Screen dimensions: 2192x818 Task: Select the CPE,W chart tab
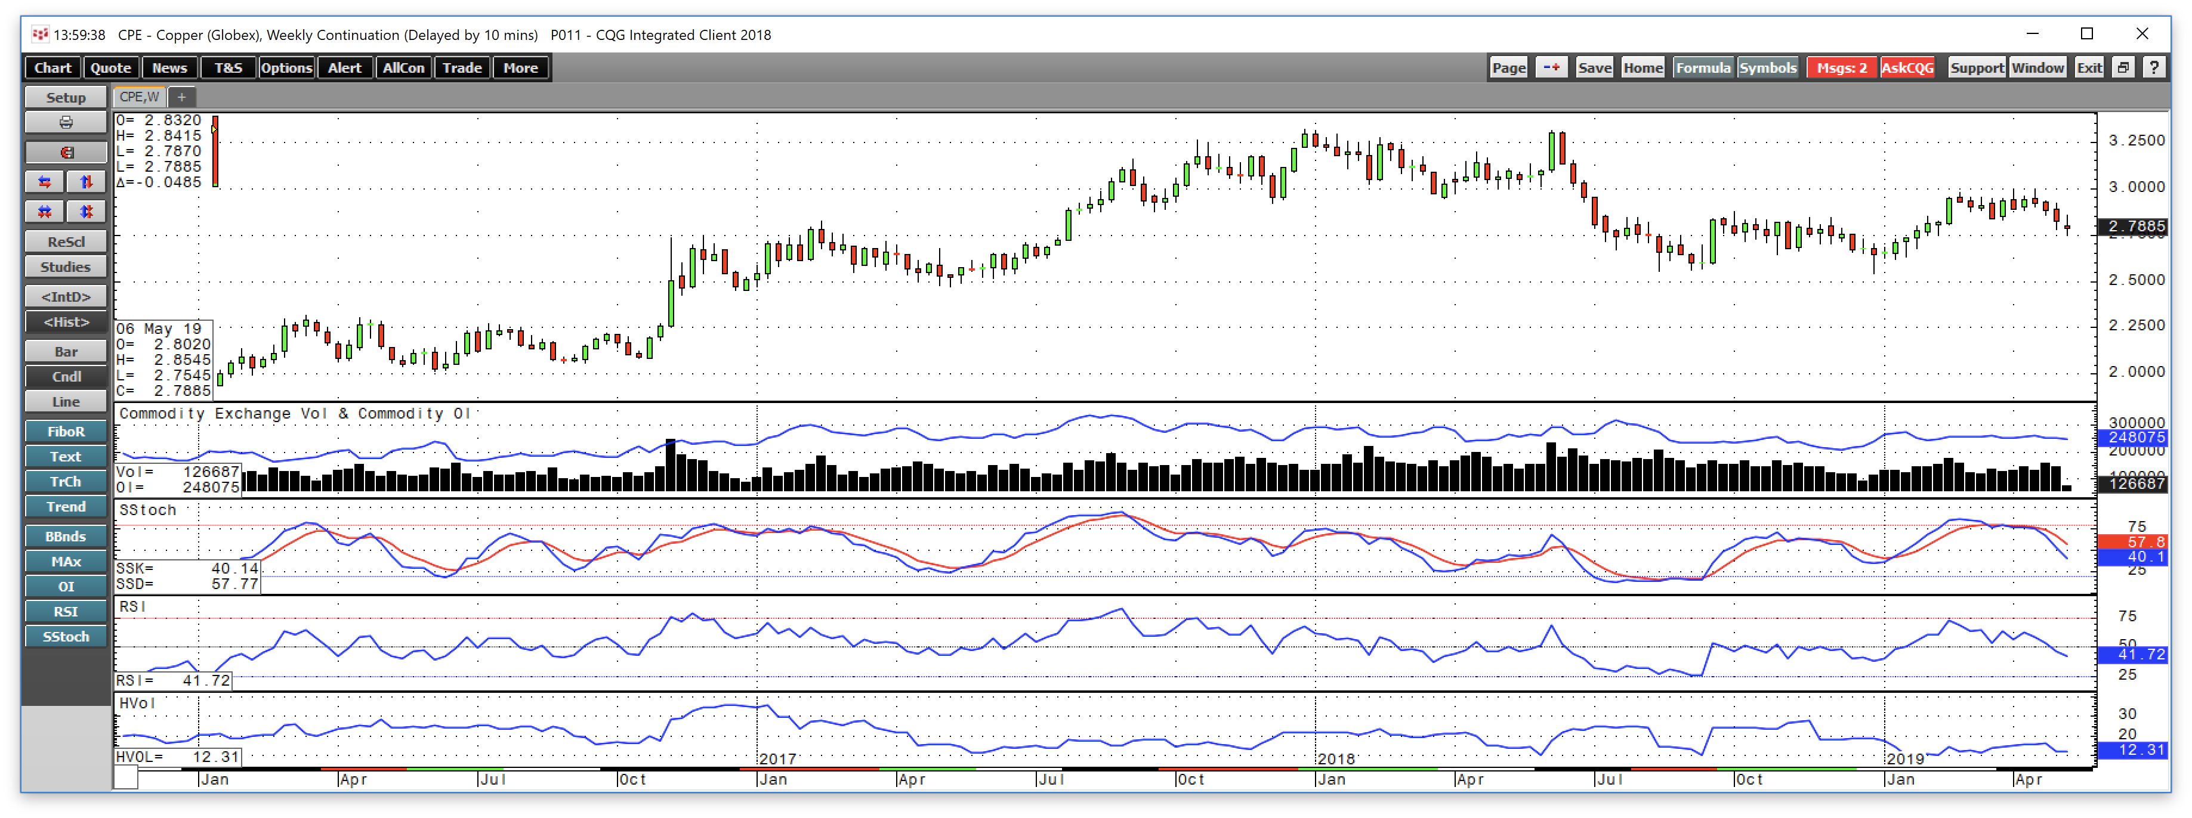pos(138,97)
